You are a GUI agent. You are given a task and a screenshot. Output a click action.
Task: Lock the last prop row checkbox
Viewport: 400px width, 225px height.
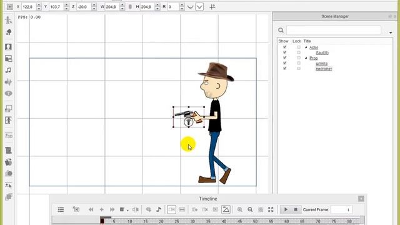click(x=299, y=68)
